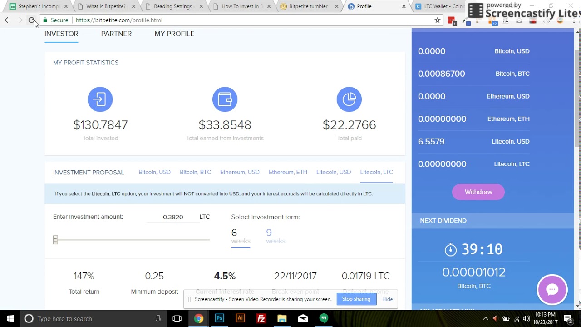
Task: Open the Hangouts taskbar icon
Action: click(324, 319)
